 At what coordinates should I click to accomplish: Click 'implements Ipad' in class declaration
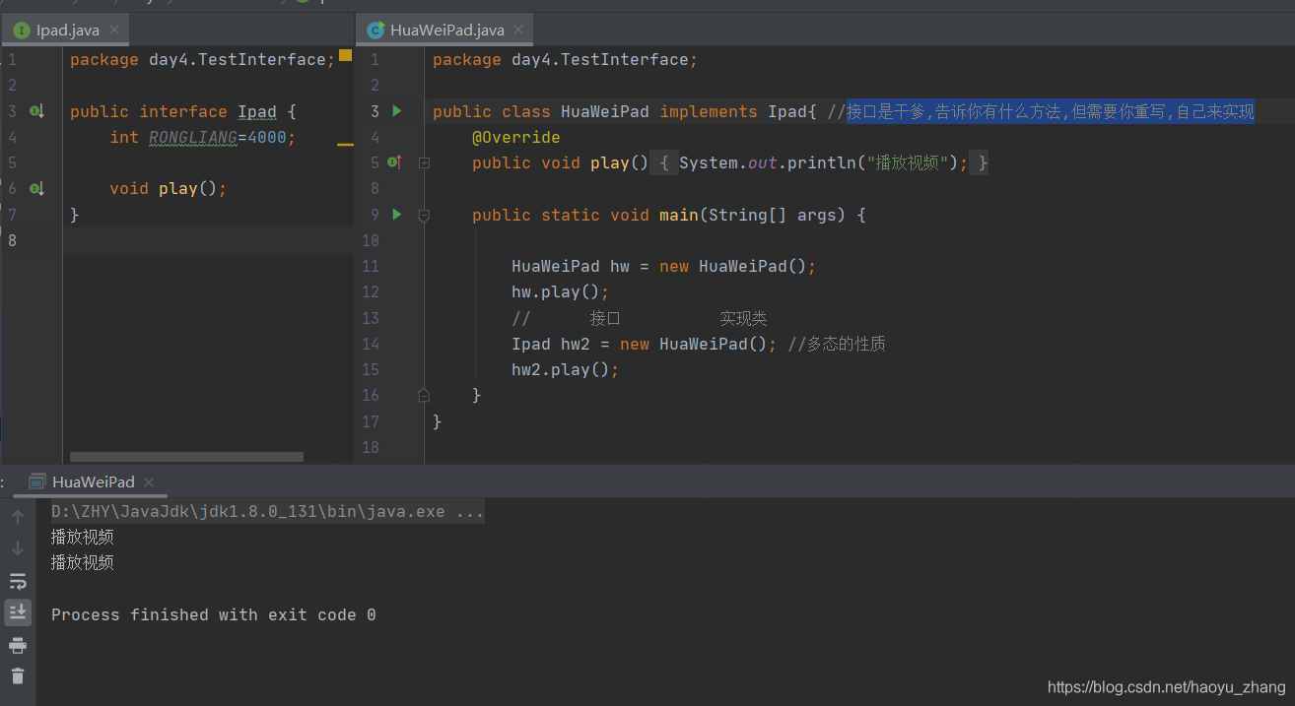point(733,111)
